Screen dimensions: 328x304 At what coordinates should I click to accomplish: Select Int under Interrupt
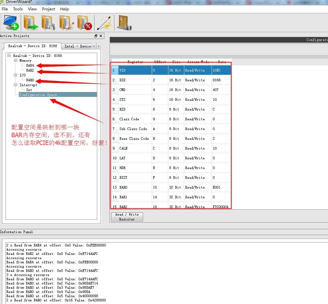coord(29,90)
